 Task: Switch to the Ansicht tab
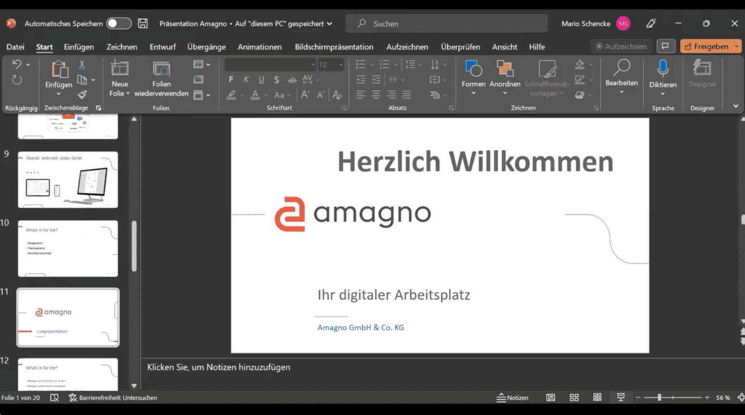point(505,47)
